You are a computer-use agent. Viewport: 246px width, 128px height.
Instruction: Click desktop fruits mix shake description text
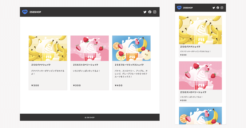131,74
